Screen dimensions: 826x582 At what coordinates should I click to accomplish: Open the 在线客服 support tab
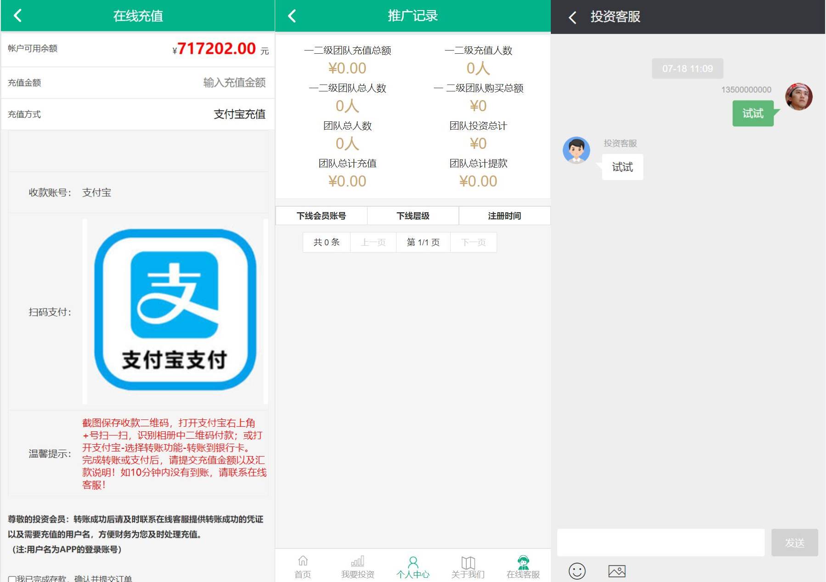pos(523,567)
